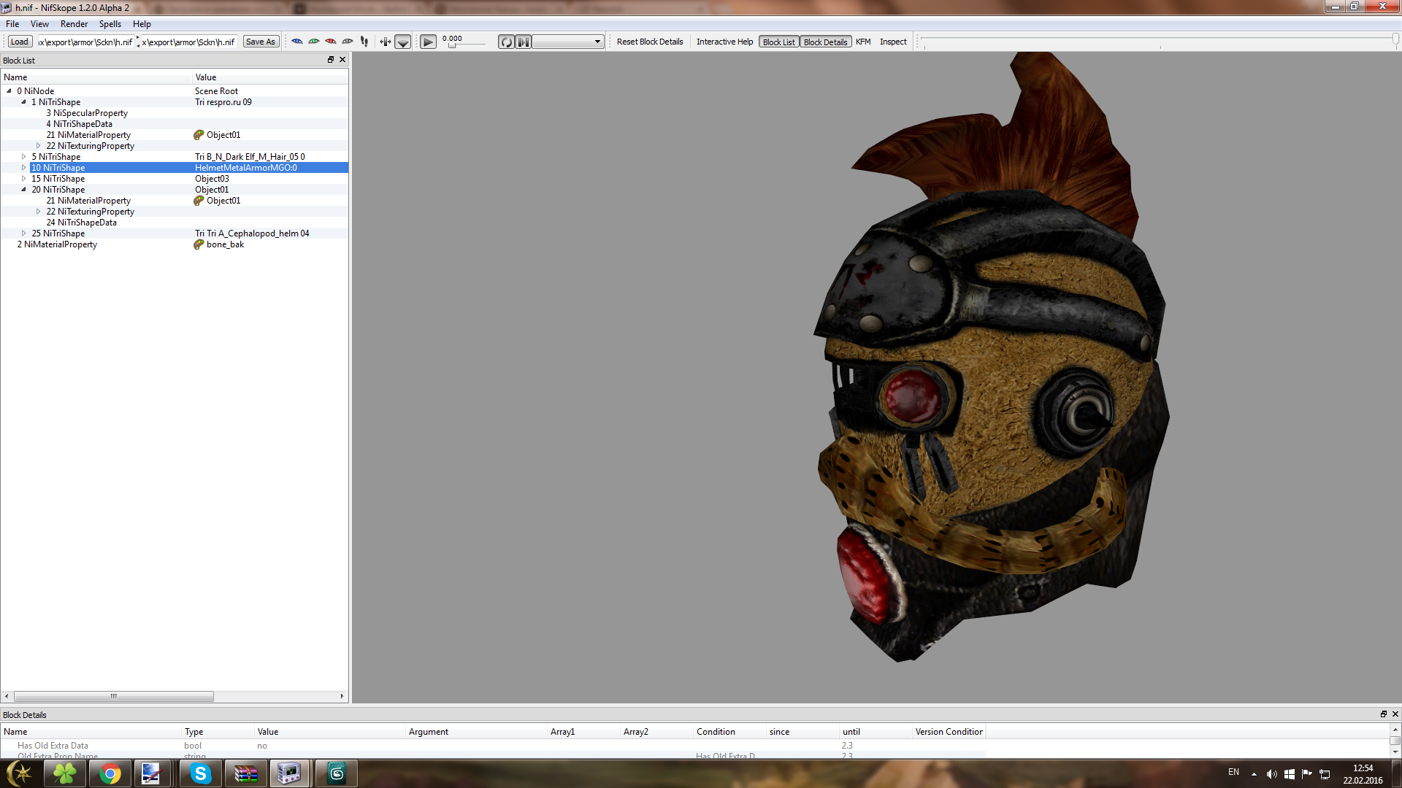
Task: Click the flip arrows icon in toolbar
Action: 385,42
